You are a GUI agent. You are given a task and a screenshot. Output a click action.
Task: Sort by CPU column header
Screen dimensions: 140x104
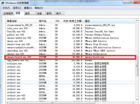(x=55, y=21)
